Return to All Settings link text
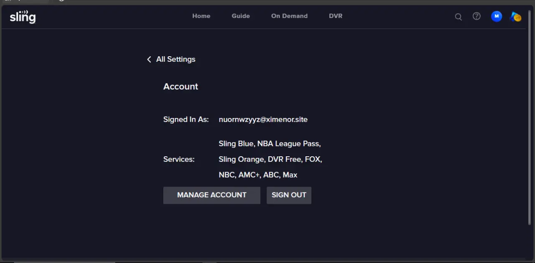 (176, 59)
